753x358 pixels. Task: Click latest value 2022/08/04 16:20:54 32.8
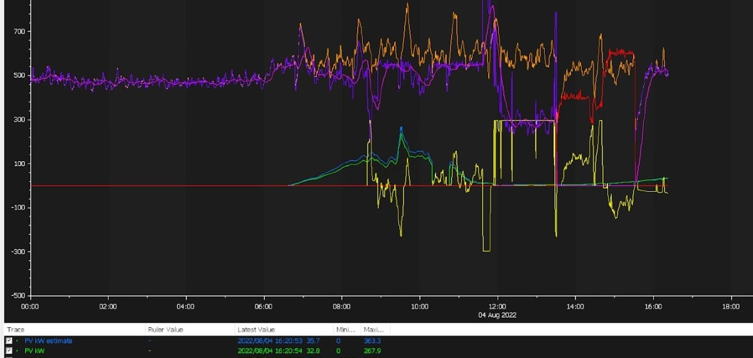pyautogui.click(x=279, y=350)
